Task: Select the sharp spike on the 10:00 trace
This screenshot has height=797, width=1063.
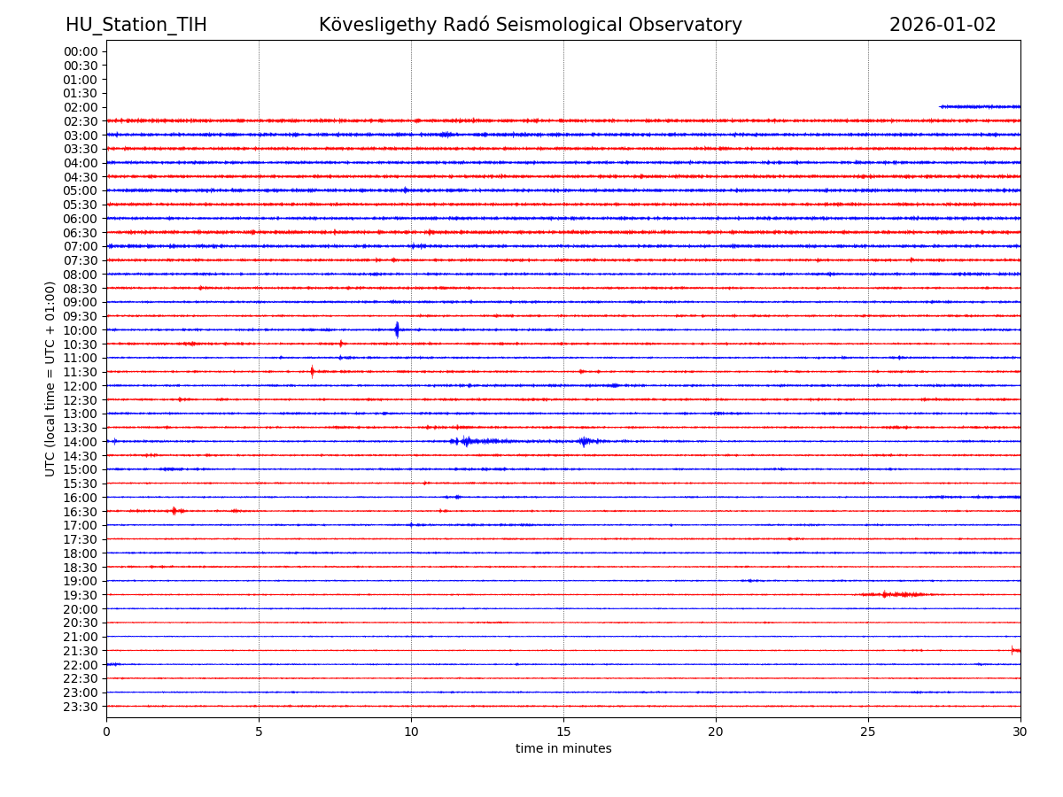Action: pyautogui.click(x=397, y=329)
